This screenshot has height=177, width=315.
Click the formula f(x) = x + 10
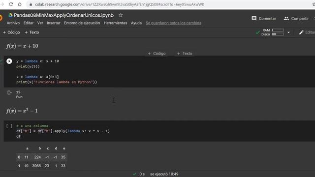click(x=22, y=46)
